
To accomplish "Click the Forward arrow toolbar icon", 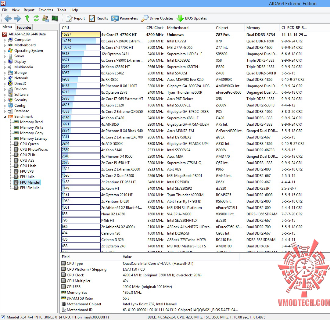I will [x=17, y=18].
